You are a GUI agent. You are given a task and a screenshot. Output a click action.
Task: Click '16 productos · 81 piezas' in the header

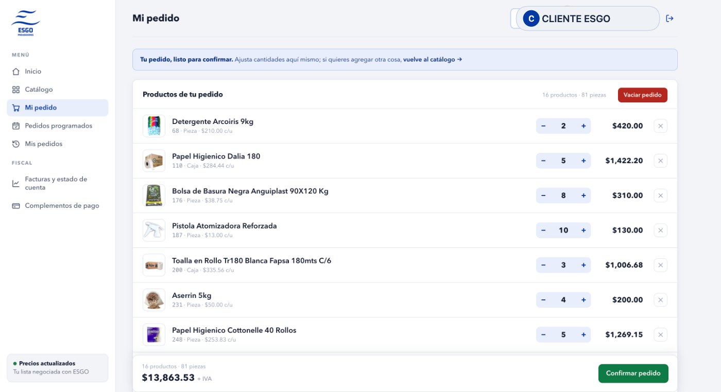pos(574,95)
